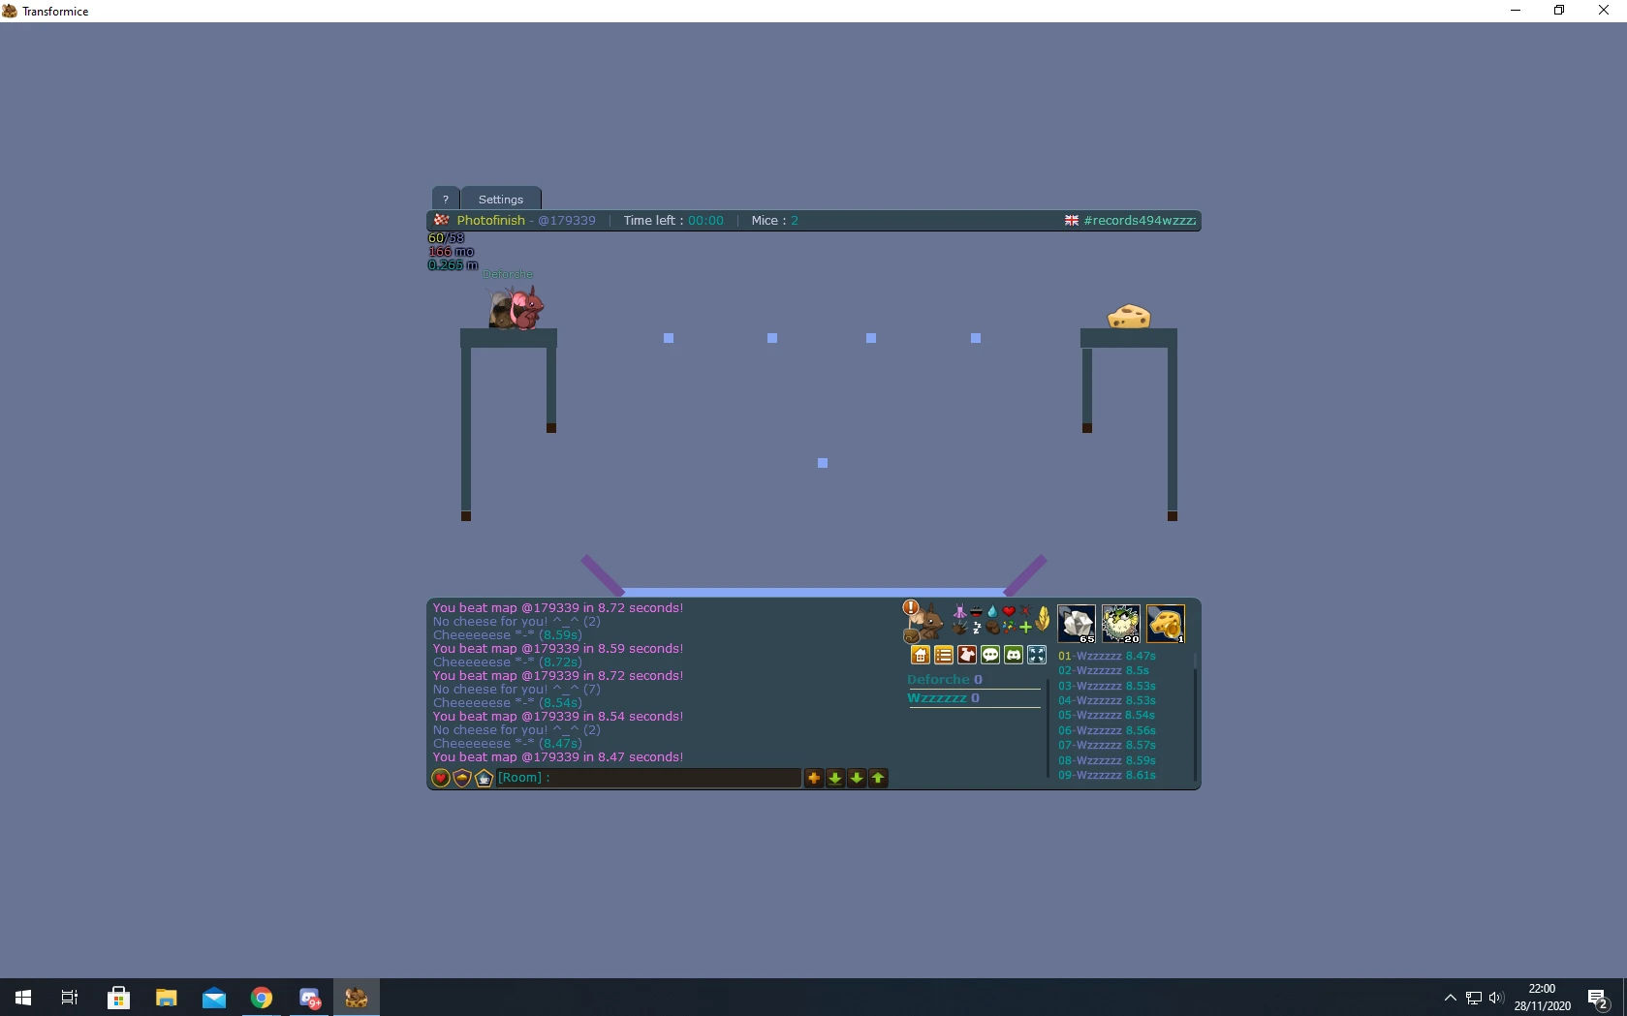Viewport: 1627px width, 1016px height.
Task: Select the laughing mouth emote
Action: [976, 611]
